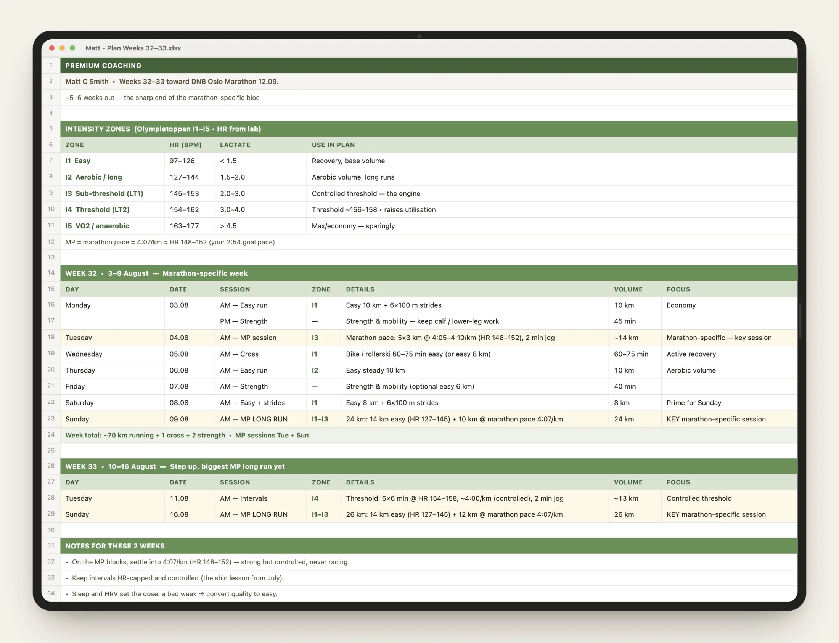Screen dimensions: 839x643
Task: Click the '40 min' volume cell
Action: point(635,387)
